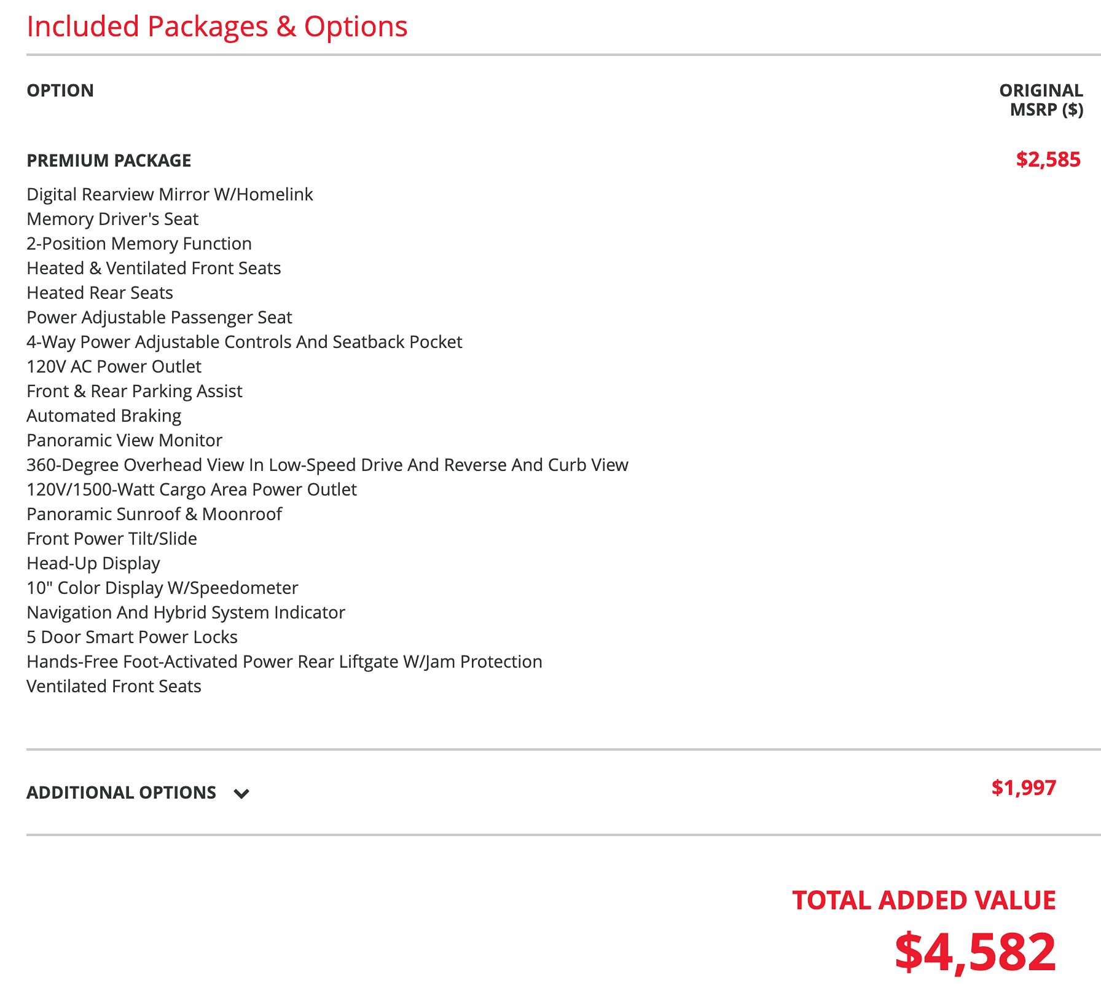Click the $1,997 additional options price
This screenshot has height=996, width=1101.
point(1024,788)
